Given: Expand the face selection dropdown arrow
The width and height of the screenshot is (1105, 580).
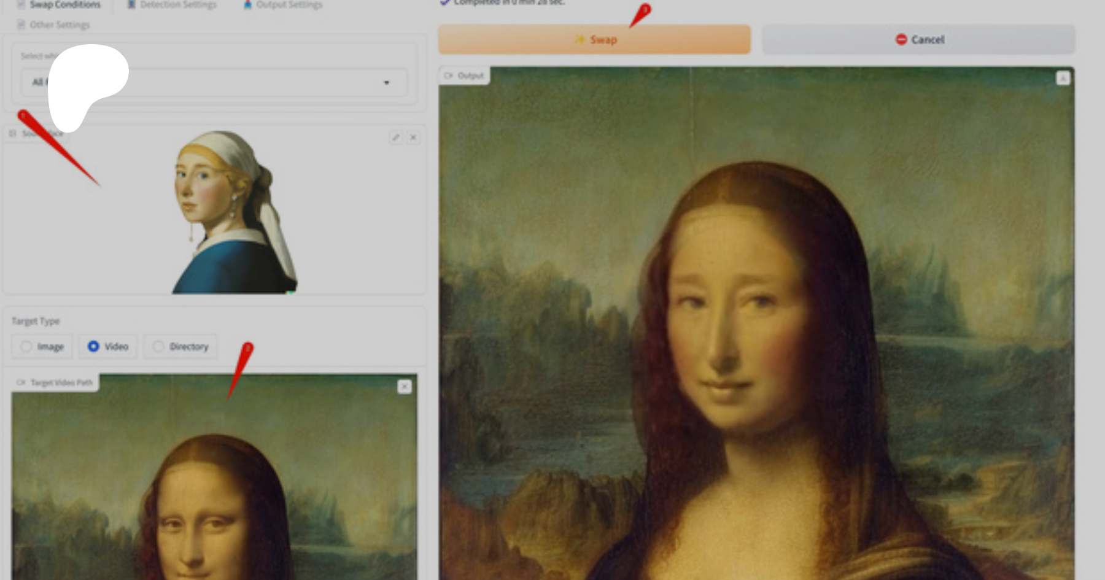Looking at the screenshot, I should pos(386,83).
